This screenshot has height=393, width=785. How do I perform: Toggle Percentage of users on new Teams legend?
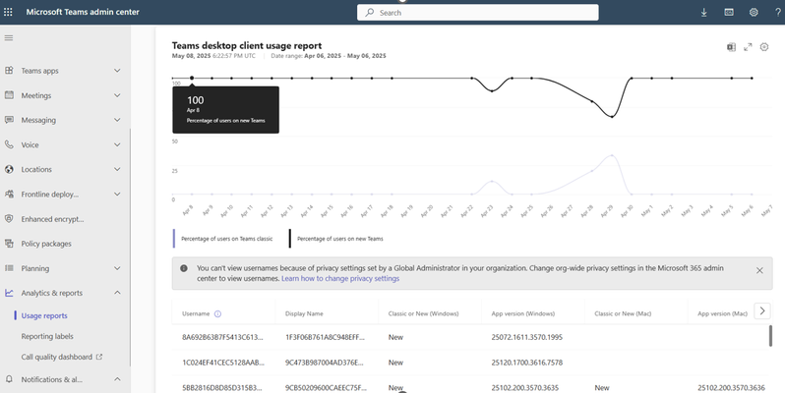click(x=336, y=239)
